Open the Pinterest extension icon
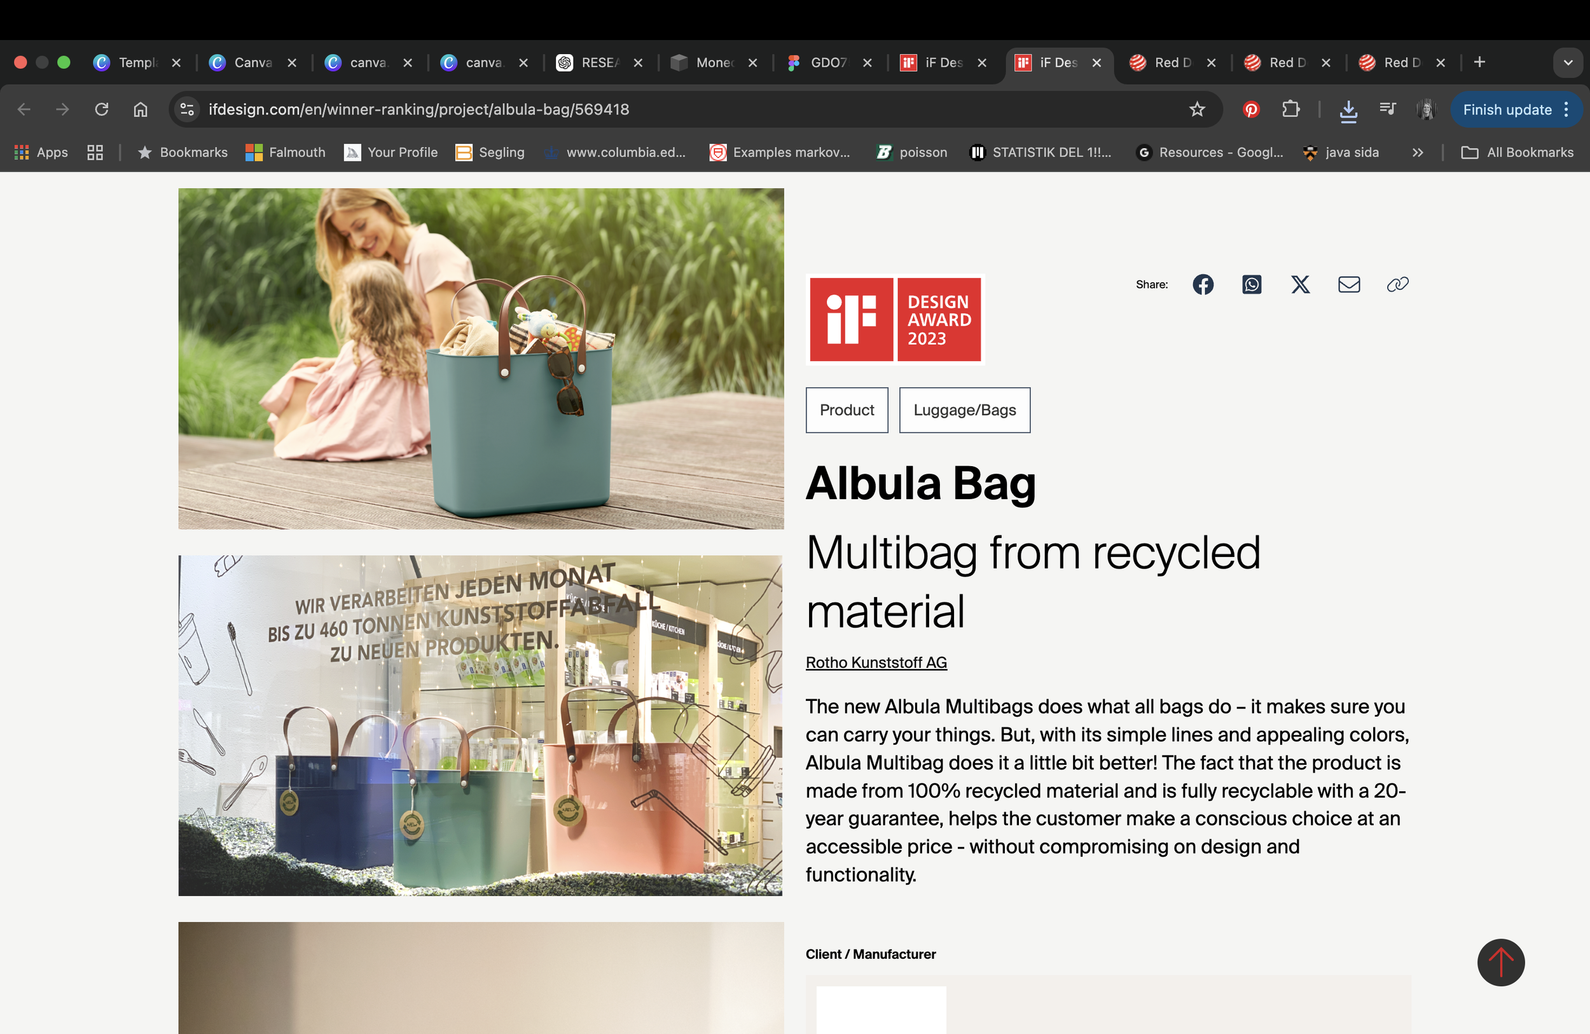1590x1034 pixels. tap(1250, 109)
